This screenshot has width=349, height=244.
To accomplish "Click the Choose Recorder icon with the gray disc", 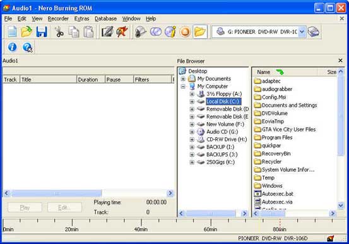I will [141, 32].
